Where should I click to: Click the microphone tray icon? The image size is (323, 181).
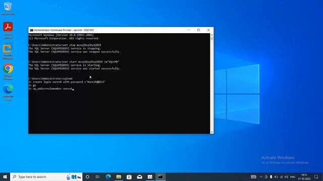tap(271, 176)
